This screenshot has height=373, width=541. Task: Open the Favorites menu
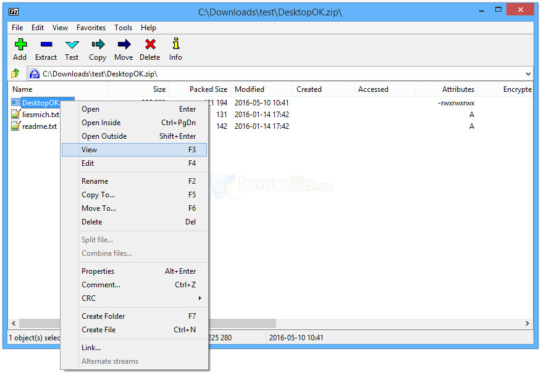pos(91,28)
